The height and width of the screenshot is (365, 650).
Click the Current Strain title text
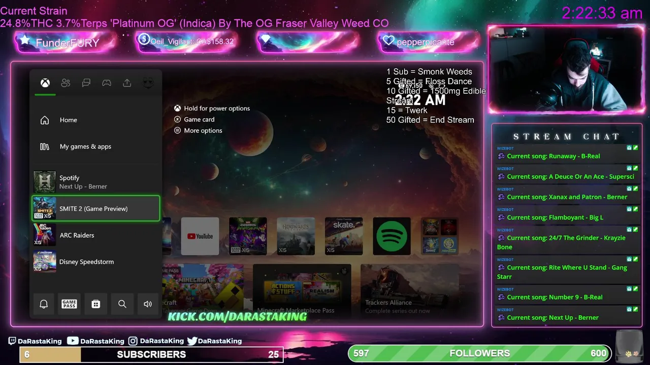tap(34, 11)
